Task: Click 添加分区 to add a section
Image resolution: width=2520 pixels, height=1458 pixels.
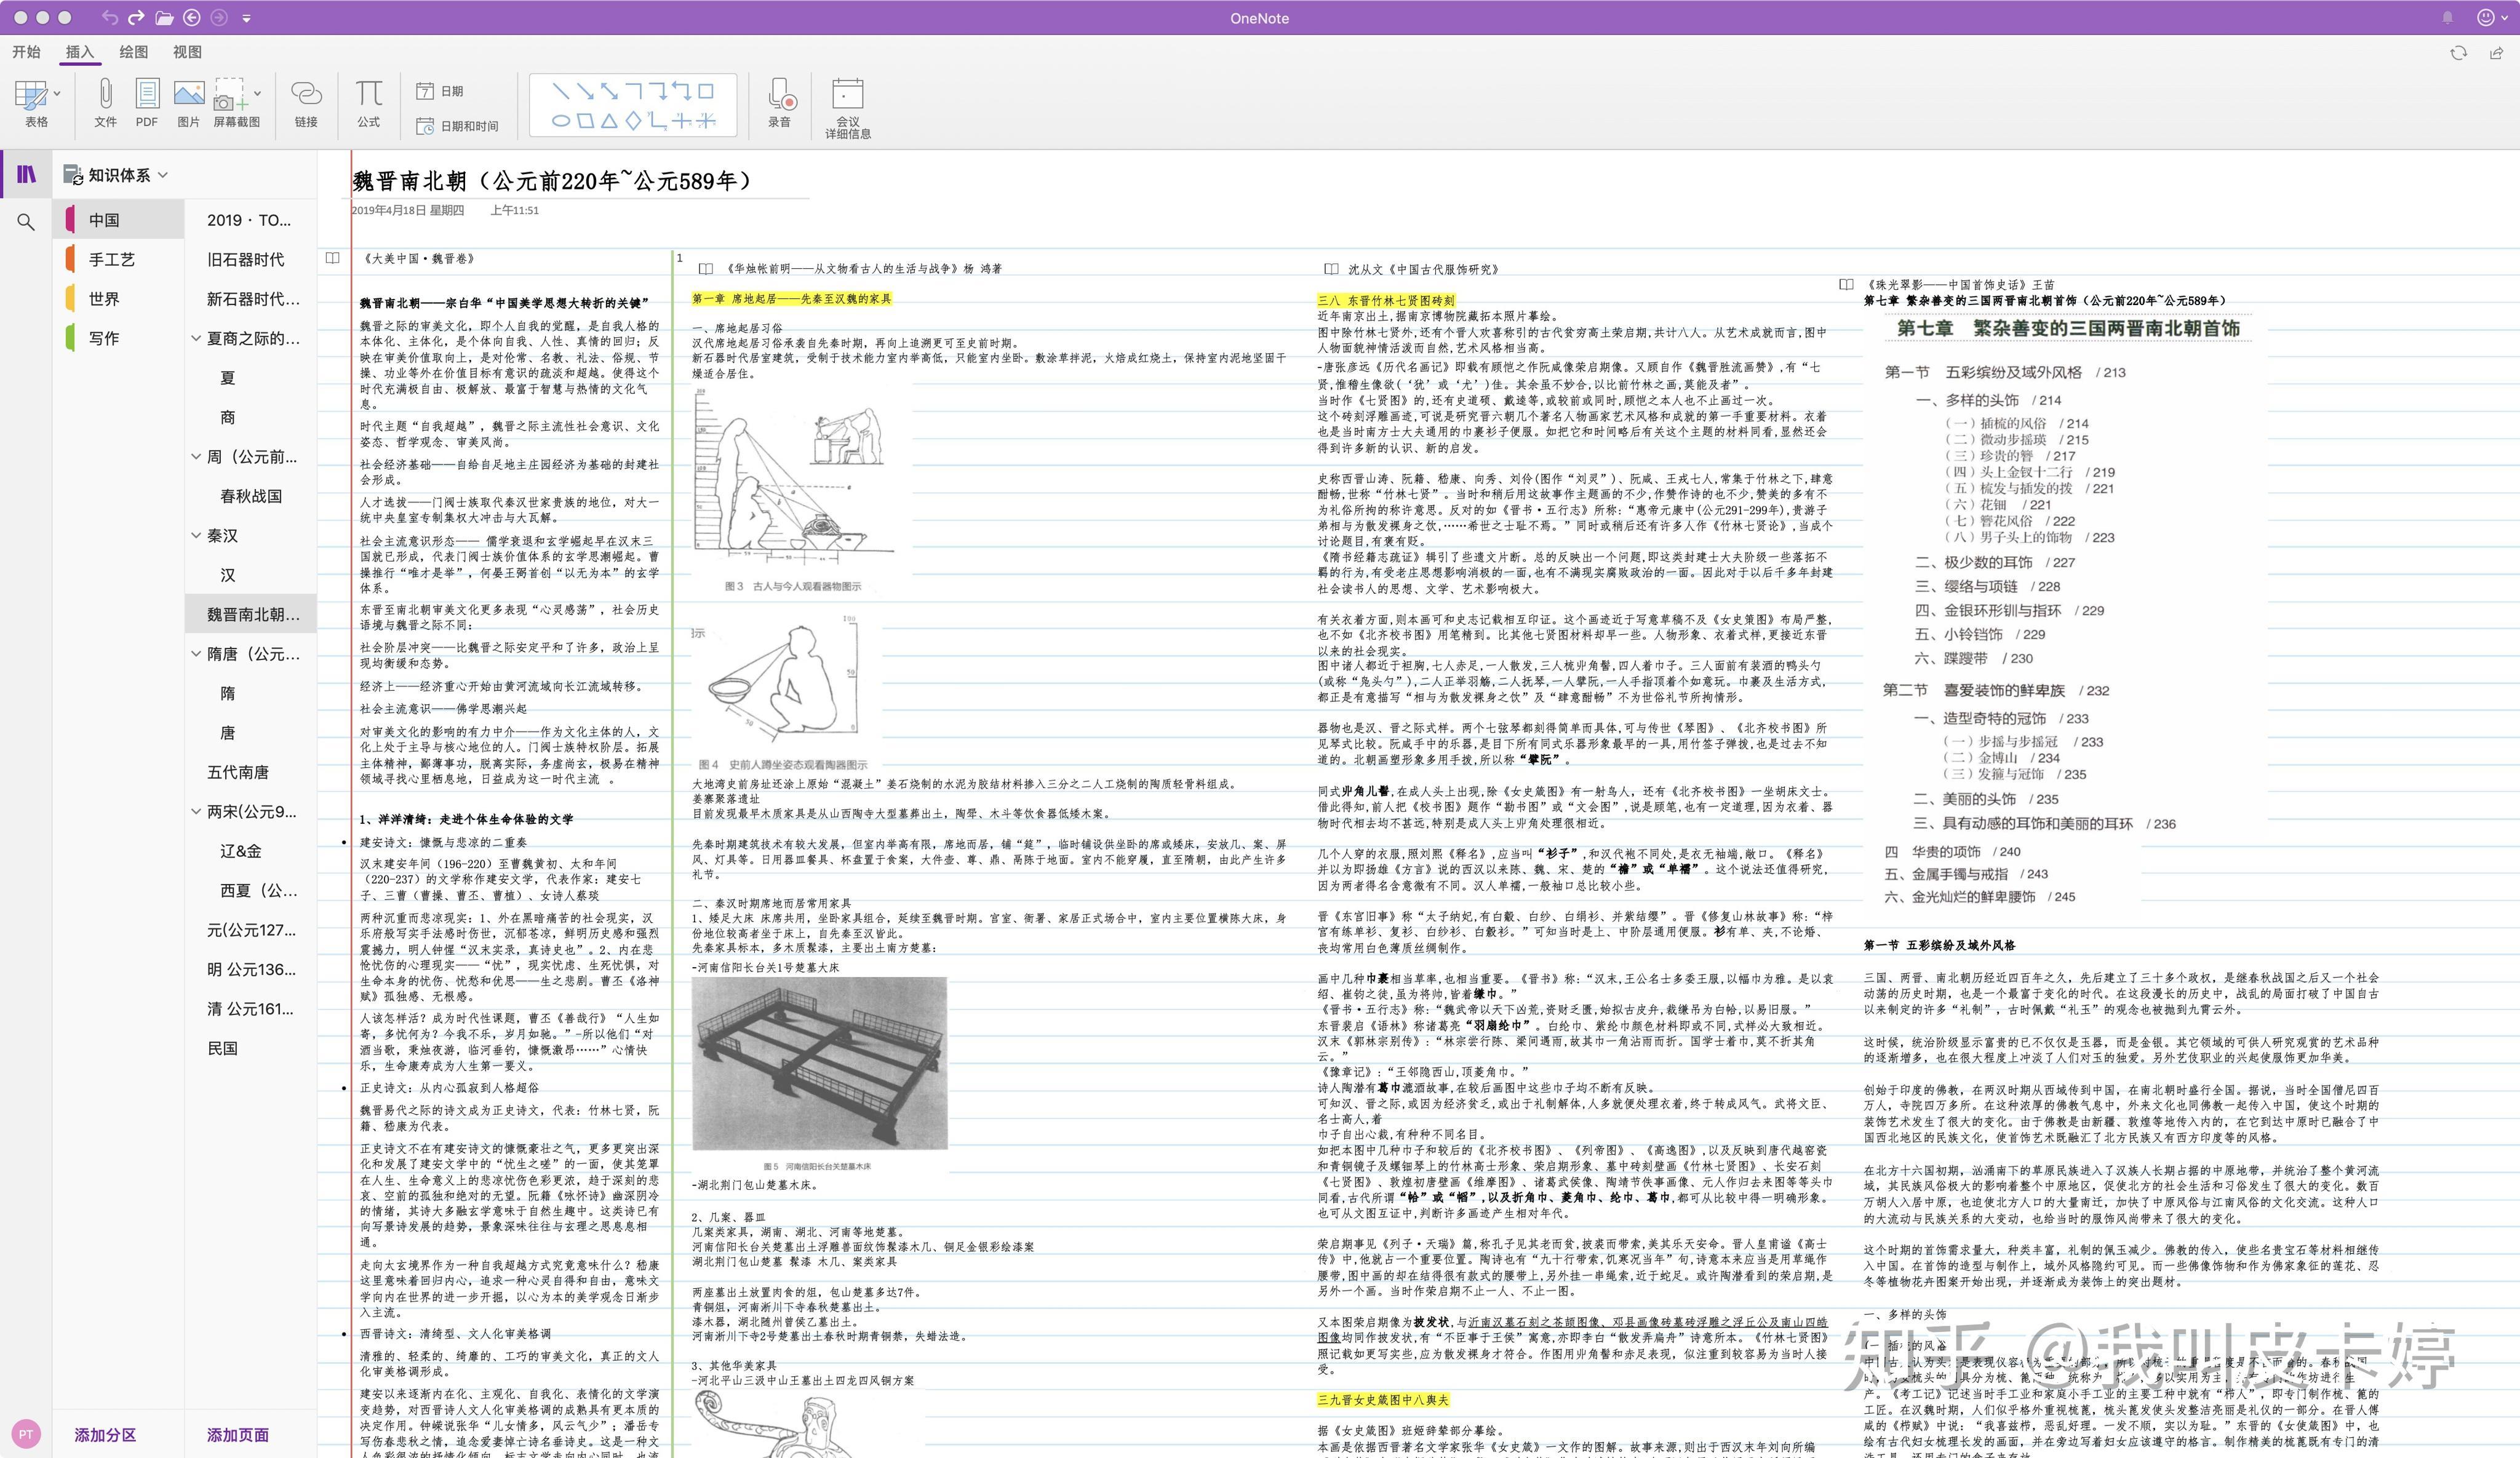Action: pyautogui.click(x=105, y=1435)
